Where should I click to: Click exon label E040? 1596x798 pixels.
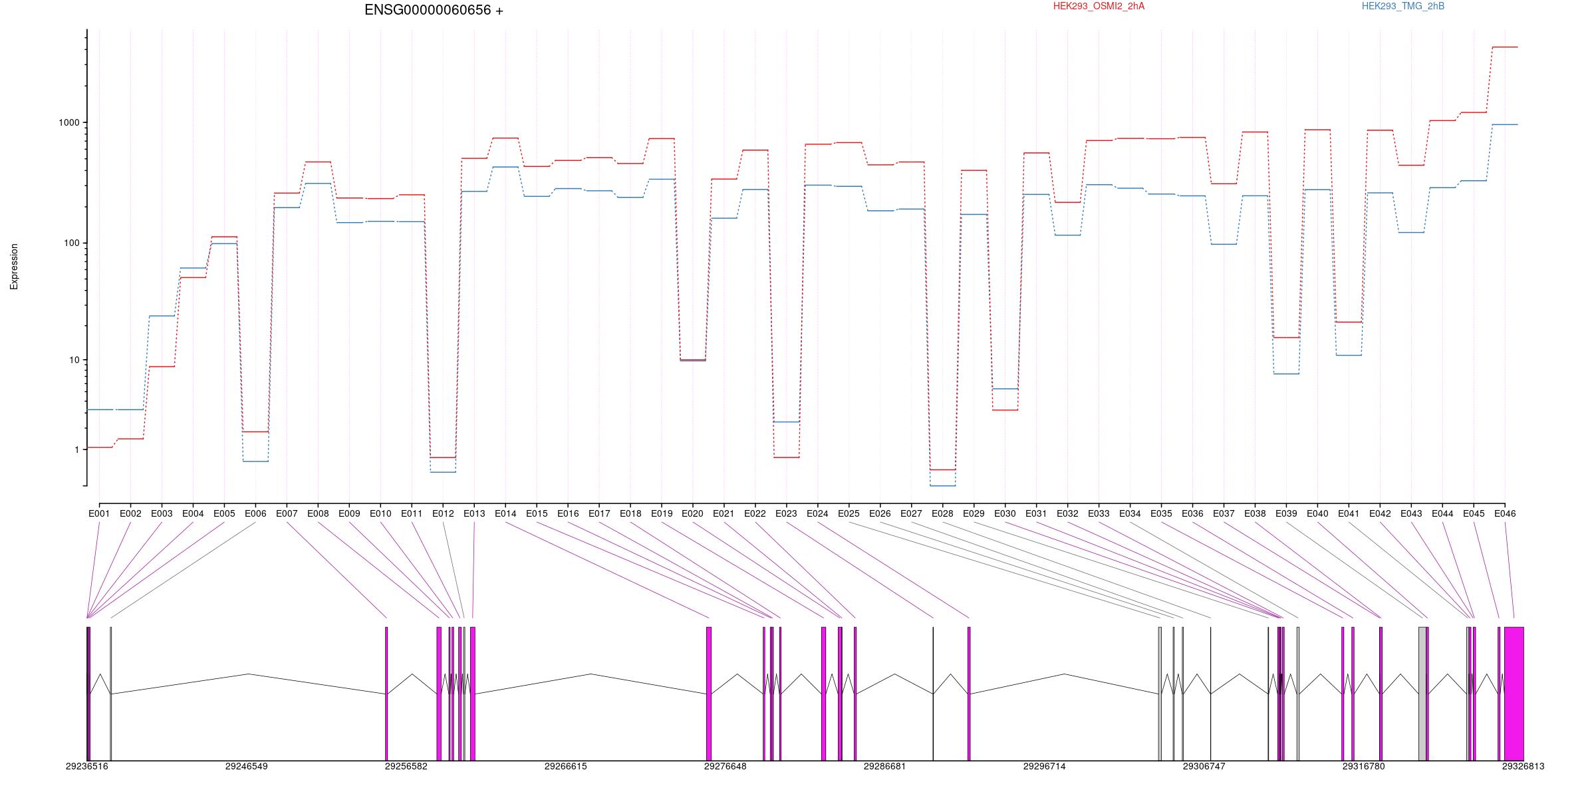[x=1317, y=513]
